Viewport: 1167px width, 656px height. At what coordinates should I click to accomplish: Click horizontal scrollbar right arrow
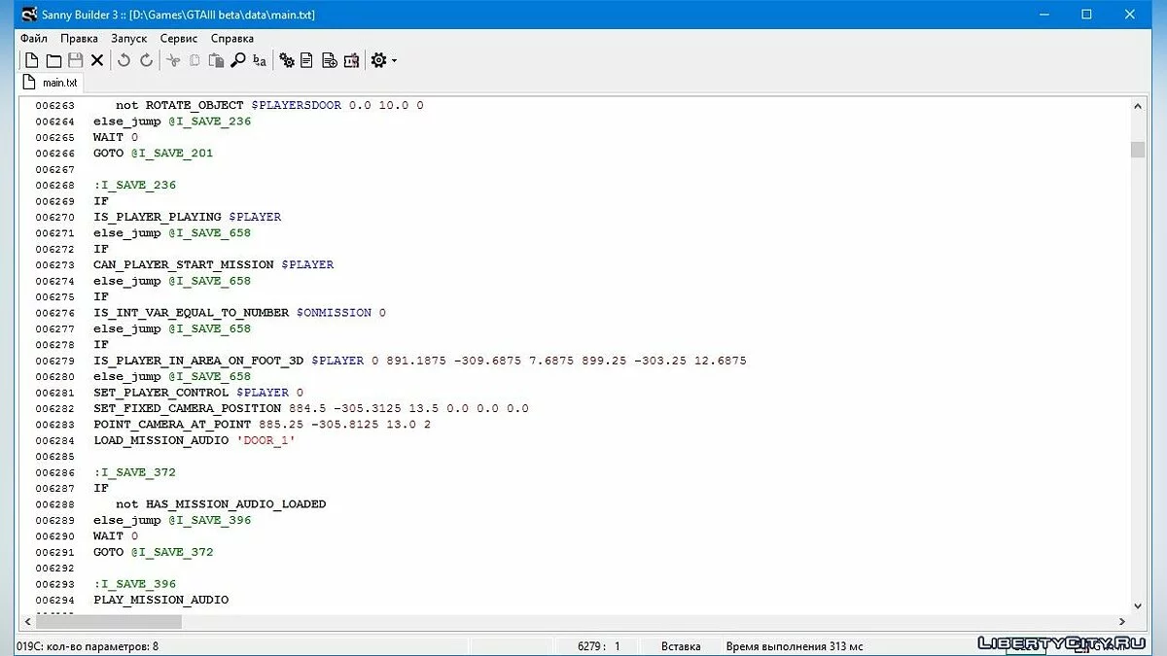click(x=1122, y=621)
